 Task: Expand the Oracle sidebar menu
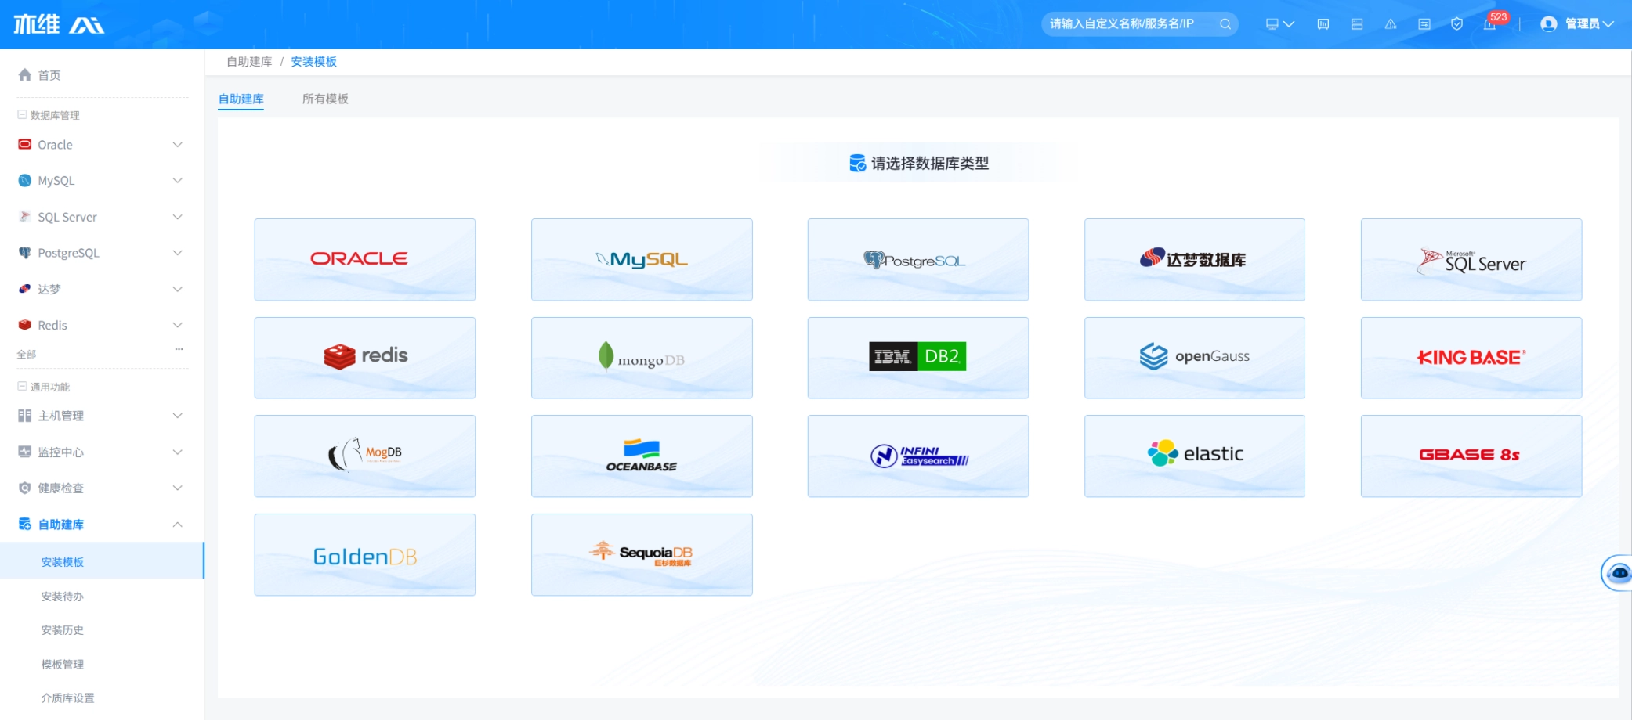tap(101, 145)
